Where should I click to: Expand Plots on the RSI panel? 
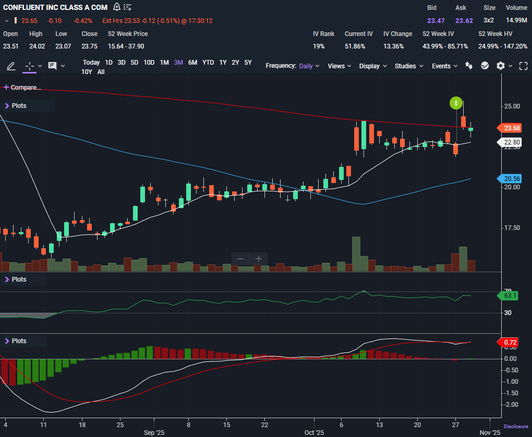16,279
